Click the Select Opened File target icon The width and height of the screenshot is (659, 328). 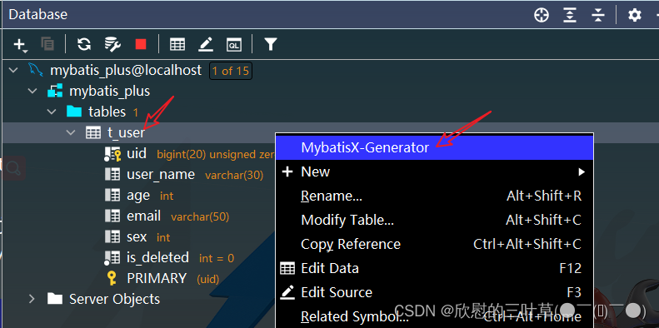pos(542,16)
